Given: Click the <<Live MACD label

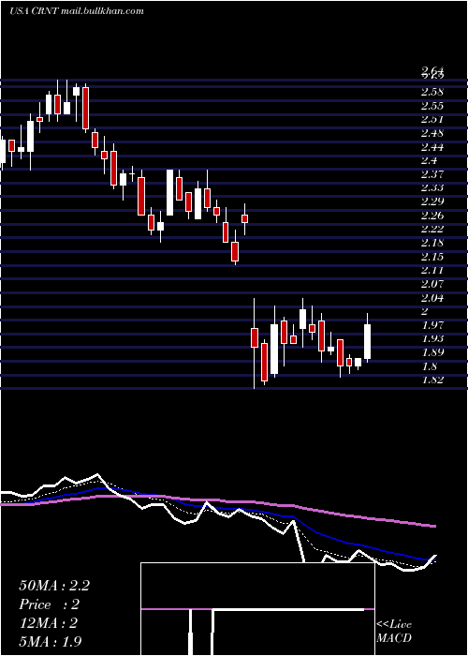Looking at the screenshot, I should pyautogui.click(x=394, y=632).
